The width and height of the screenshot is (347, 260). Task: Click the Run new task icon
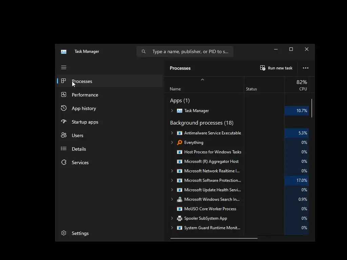[263, 68]
